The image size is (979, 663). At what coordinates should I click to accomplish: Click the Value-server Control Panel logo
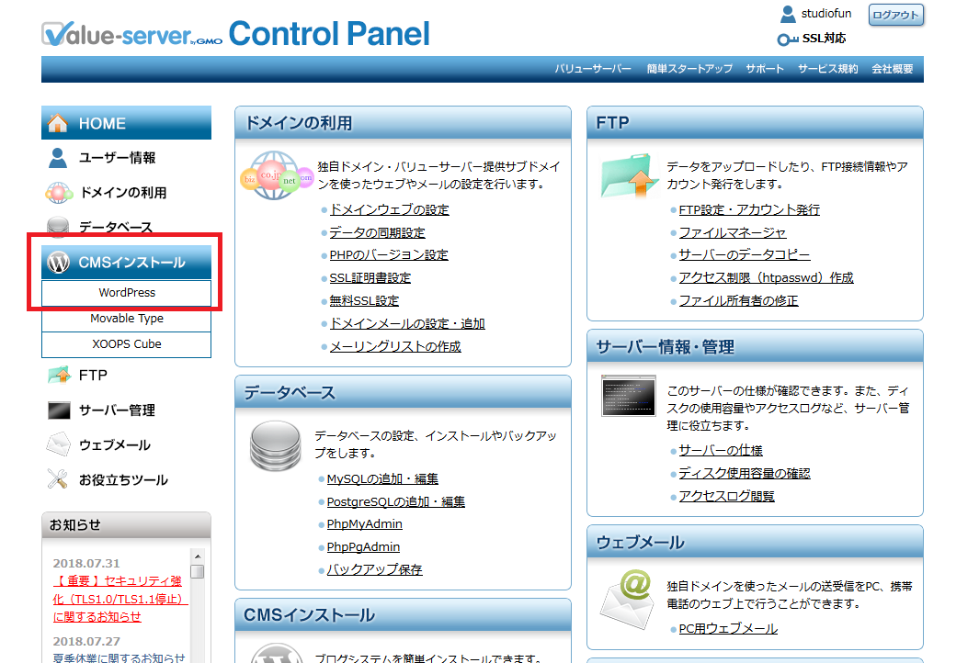click(236, 34)
